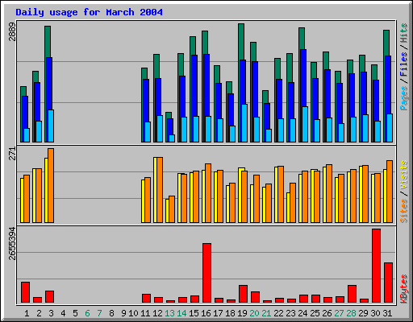
Task: Click the red KBytes bar for day 19
Action: click(x=243, y=294)
